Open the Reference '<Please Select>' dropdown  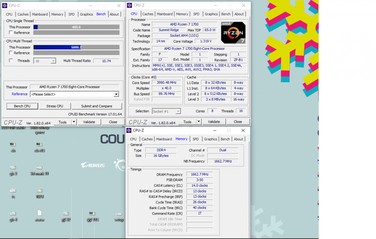pos(74,94)
